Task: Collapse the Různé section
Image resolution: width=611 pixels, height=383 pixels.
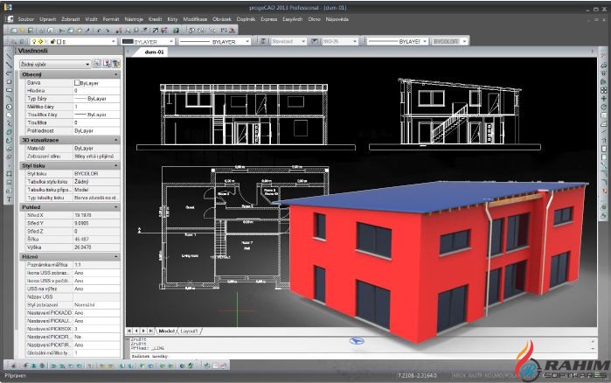Action: click(115, 257)
